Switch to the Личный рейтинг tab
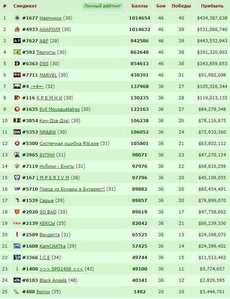The height and width of the screenshot is (299, 230). pyautogui.click(x=102, y=6)
